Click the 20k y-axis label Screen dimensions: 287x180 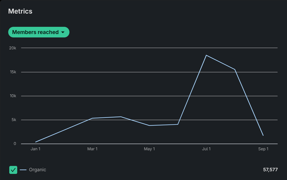pos(13,48)
